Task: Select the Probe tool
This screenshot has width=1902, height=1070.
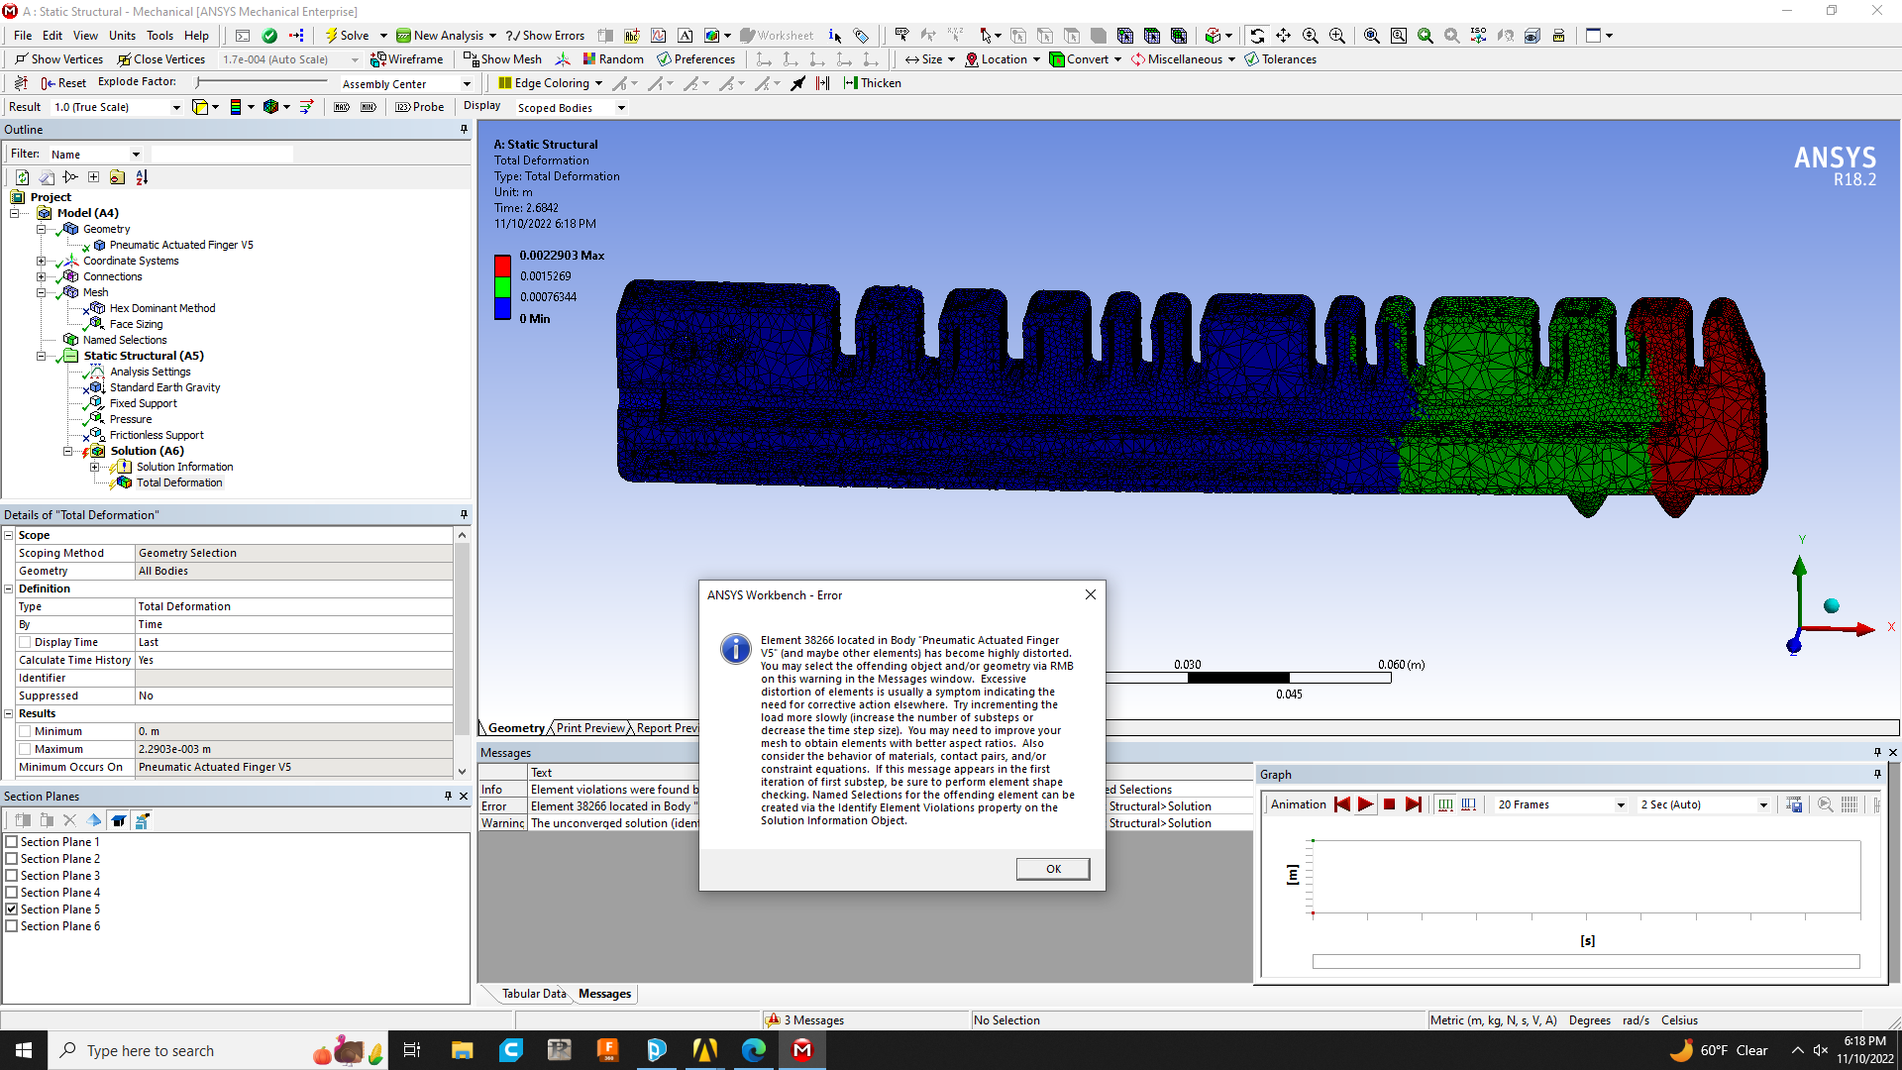Action: (x=419, y=107)
